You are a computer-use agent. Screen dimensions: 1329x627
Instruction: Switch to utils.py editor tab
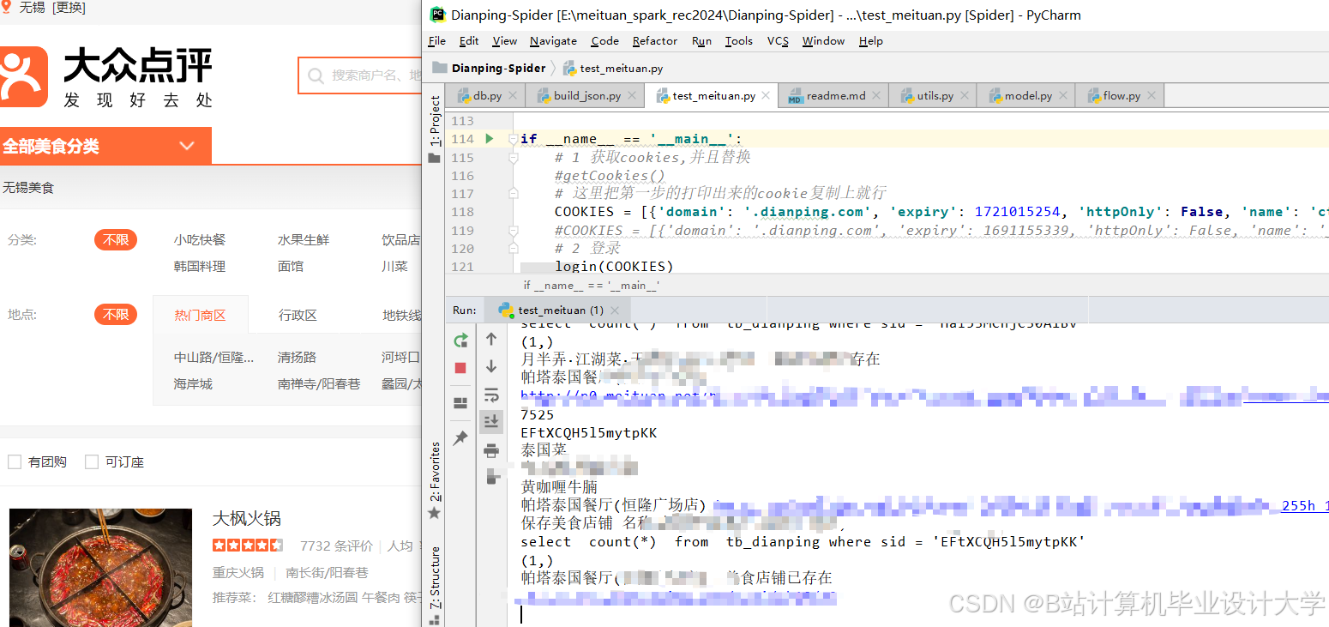point(935,96)
